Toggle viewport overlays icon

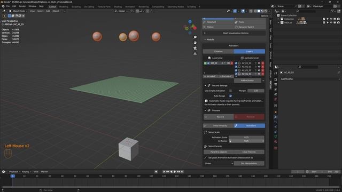pyautogui.click(x=243, y=11)
